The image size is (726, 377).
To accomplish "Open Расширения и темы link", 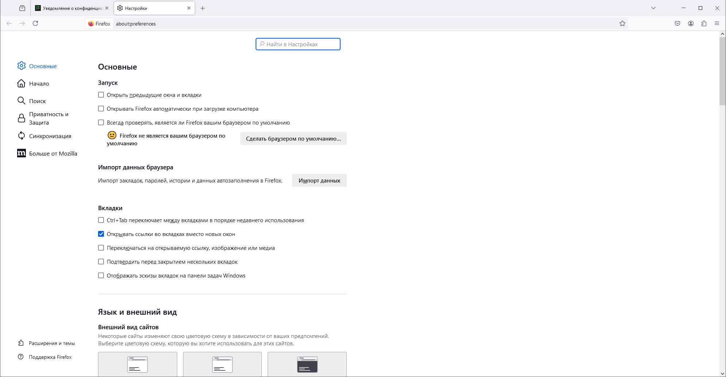I will coord(46,343).
